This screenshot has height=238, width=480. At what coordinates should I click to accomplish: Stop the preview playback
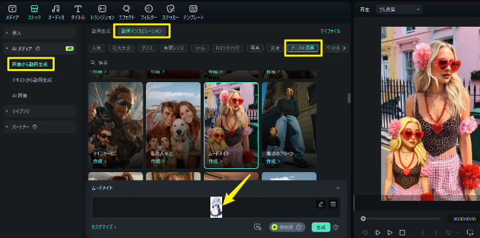tap(402, 233)
